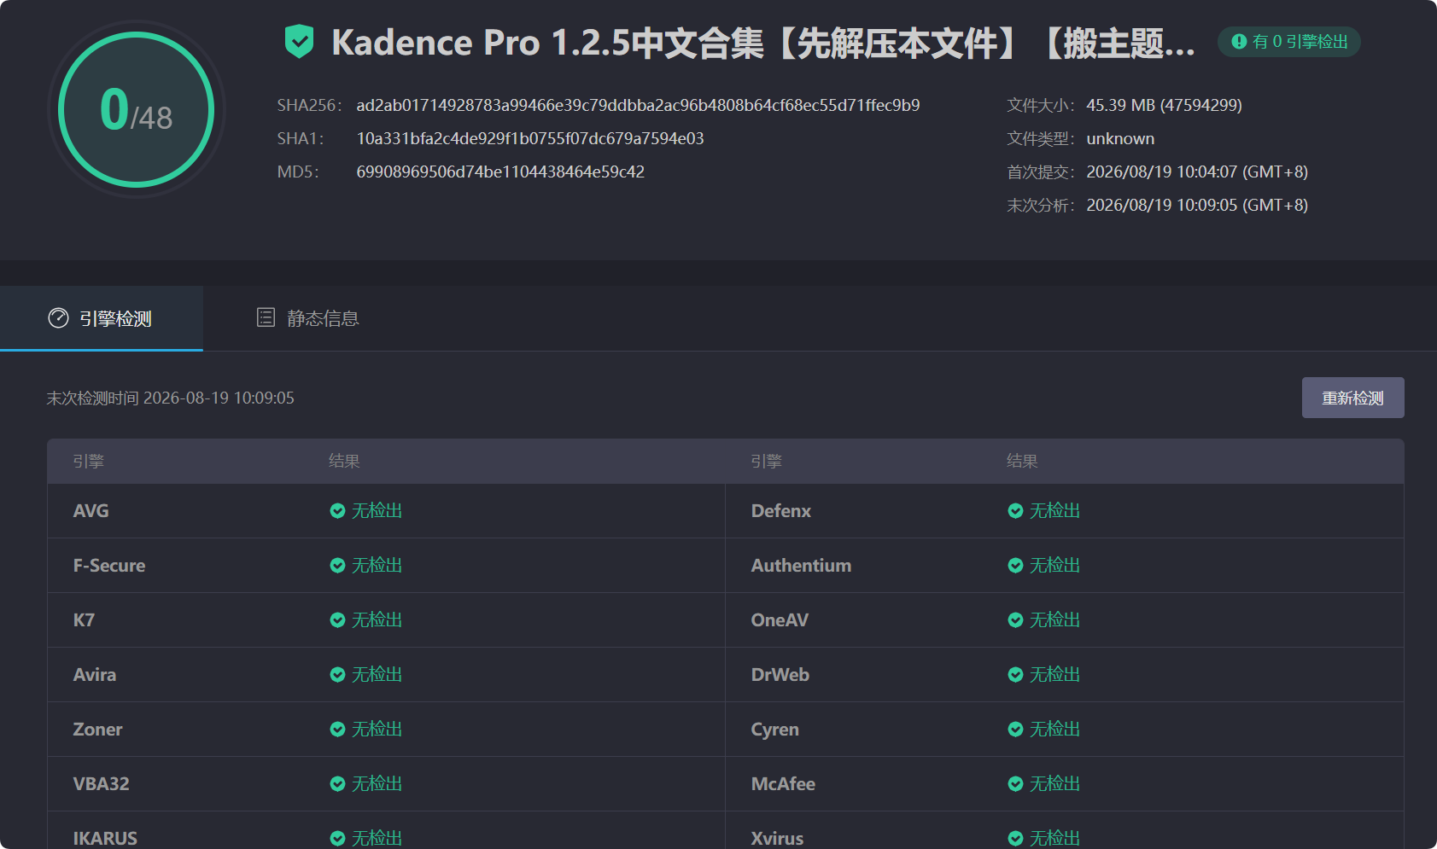The width and height of the screenshot is (1437, 849).
Task: Click the green check icon in the AVG row
Action: coord(337,511)
